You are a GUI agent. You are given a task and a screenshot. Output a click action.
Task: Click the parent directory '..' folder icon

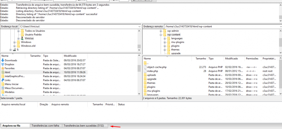[x=145, y=63]
